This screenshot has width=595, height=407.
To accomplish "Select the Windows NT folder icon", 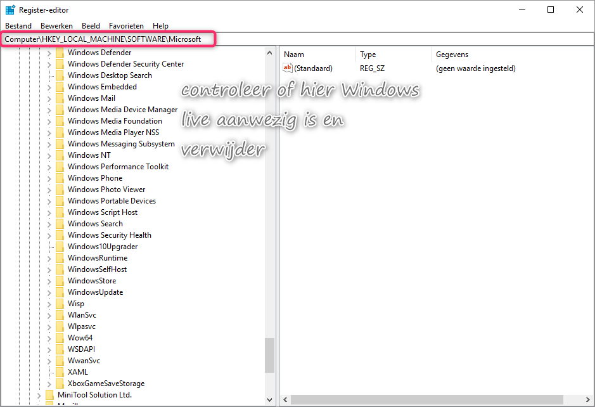I will tap(60, 155).
